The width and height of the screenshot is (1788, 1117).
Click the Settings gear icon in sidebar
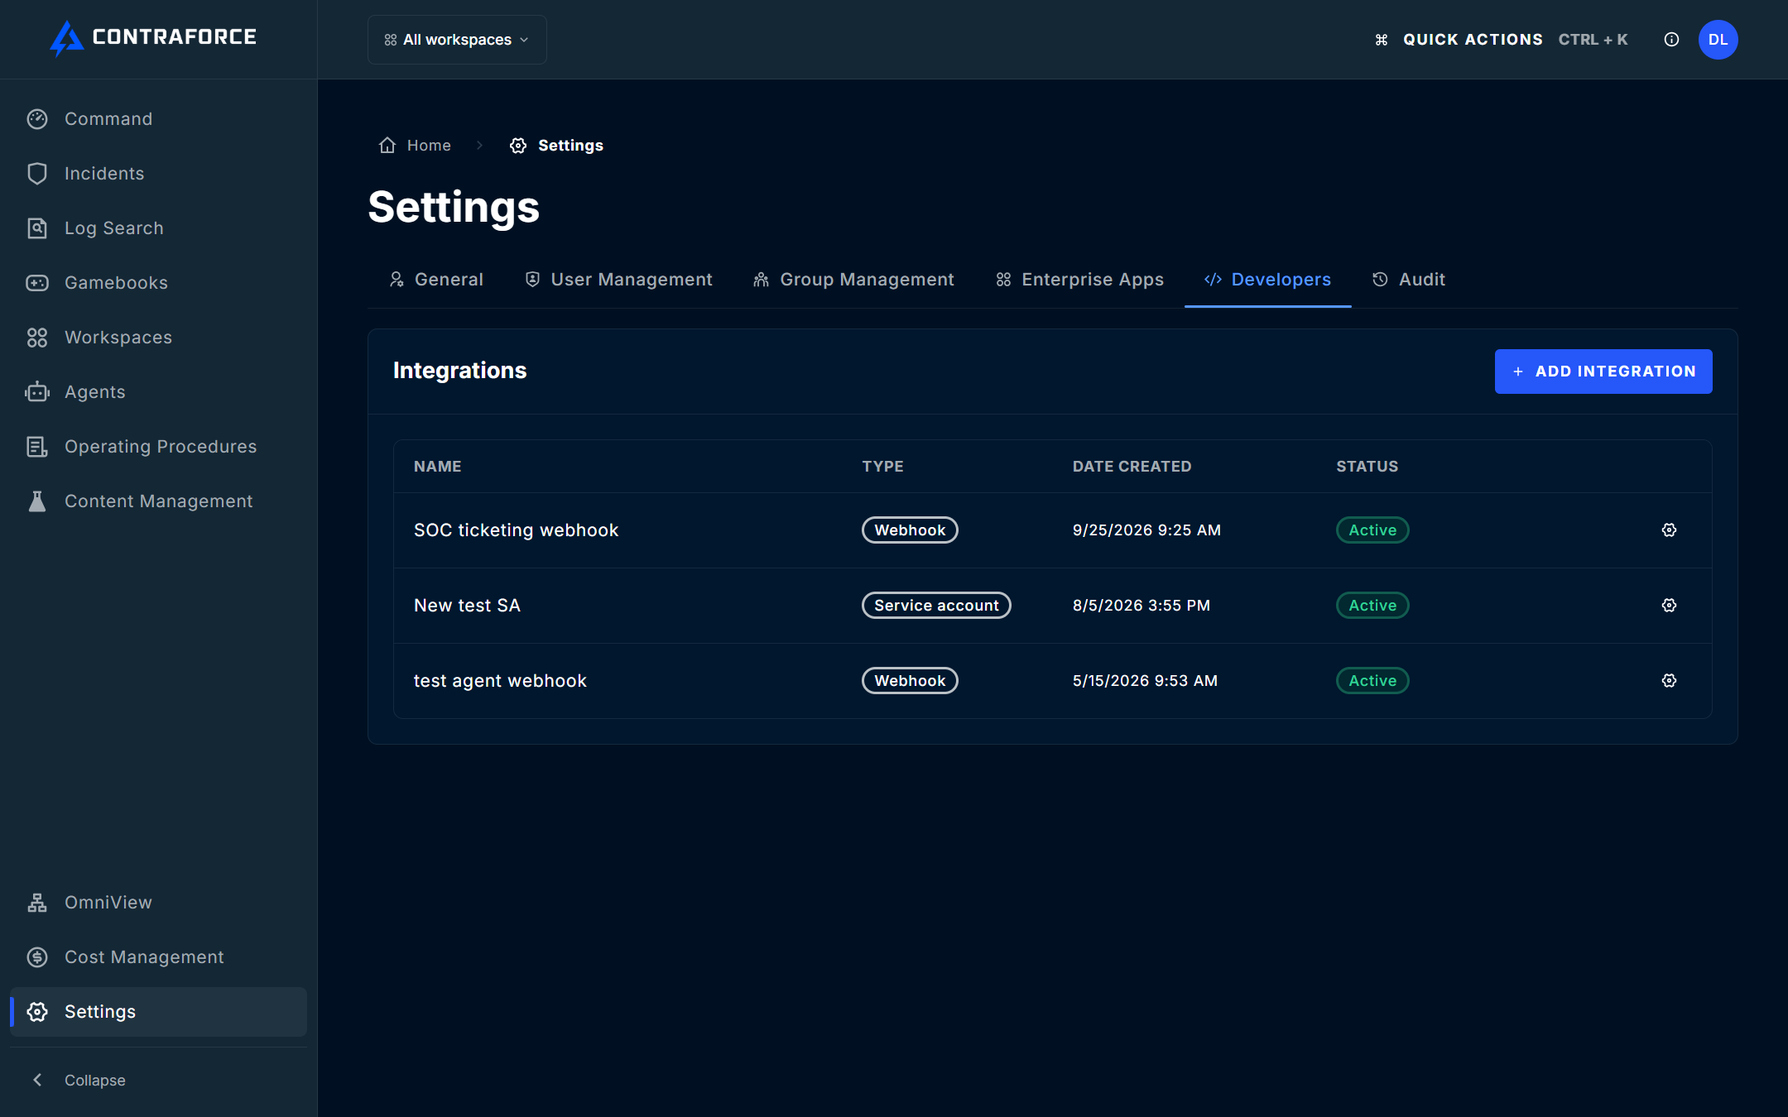pos(37,1012)
